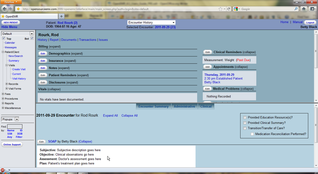Open the Popups dropdown in sidebar
This screenshot has width=318, height=174.
point(10,120)
